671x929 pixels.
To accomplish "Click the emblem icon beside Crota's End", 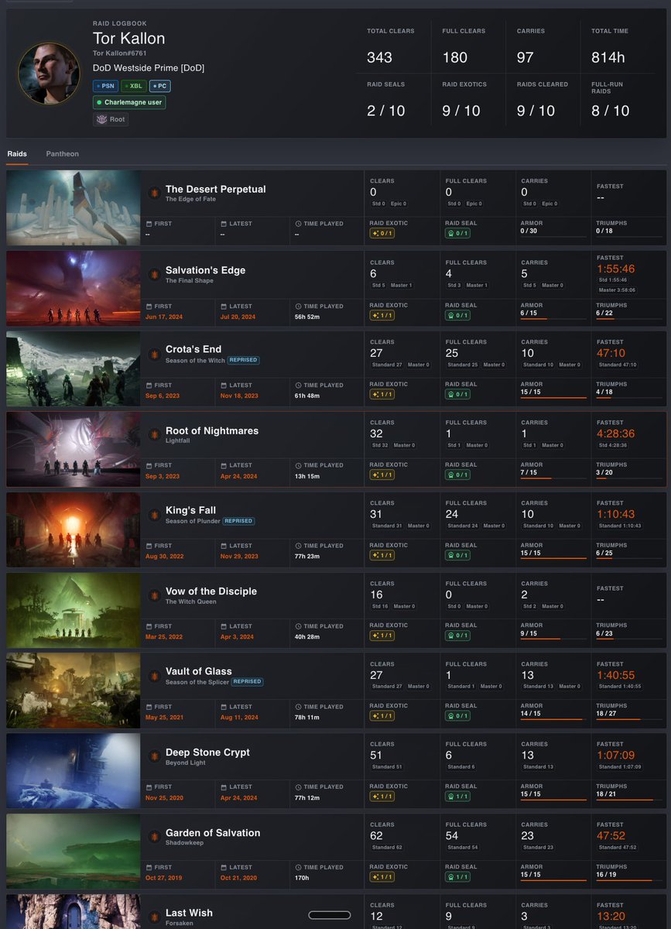I will [154, 354].
